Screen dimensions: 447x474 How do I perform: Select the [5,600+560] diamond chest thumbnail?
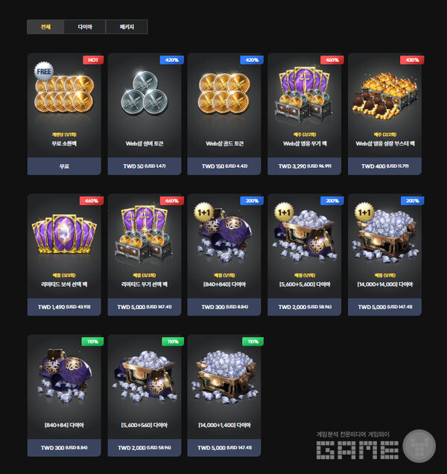coord(145,375)
